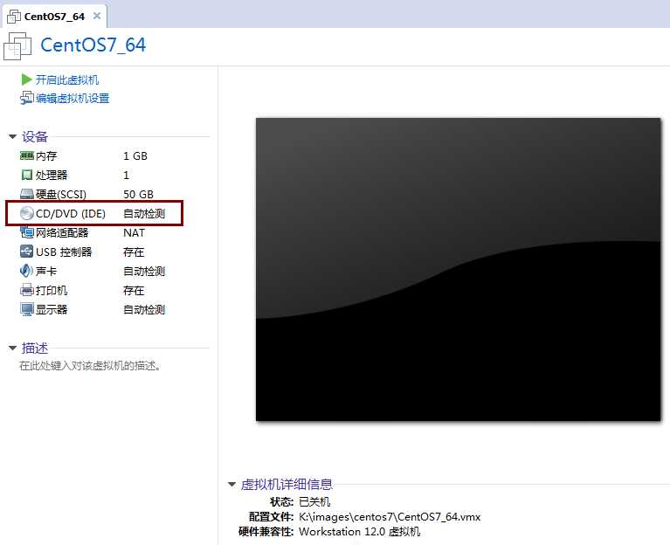Screen dimensions: 670x545
Task: Click the NAT network value
Action: coord(134,233)
